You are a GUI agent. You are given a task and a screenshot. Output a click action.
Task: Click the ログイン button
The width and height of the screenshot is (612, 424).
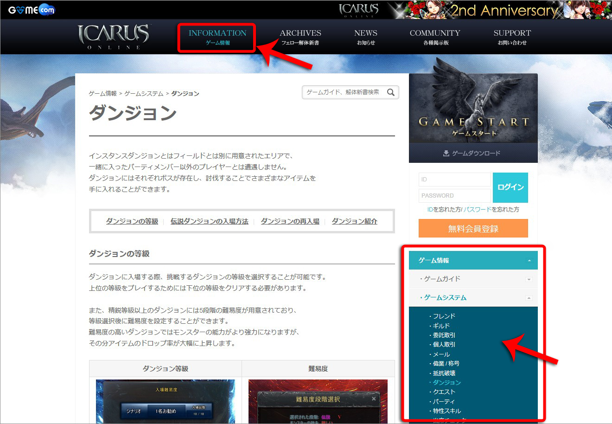click(510, 187)
